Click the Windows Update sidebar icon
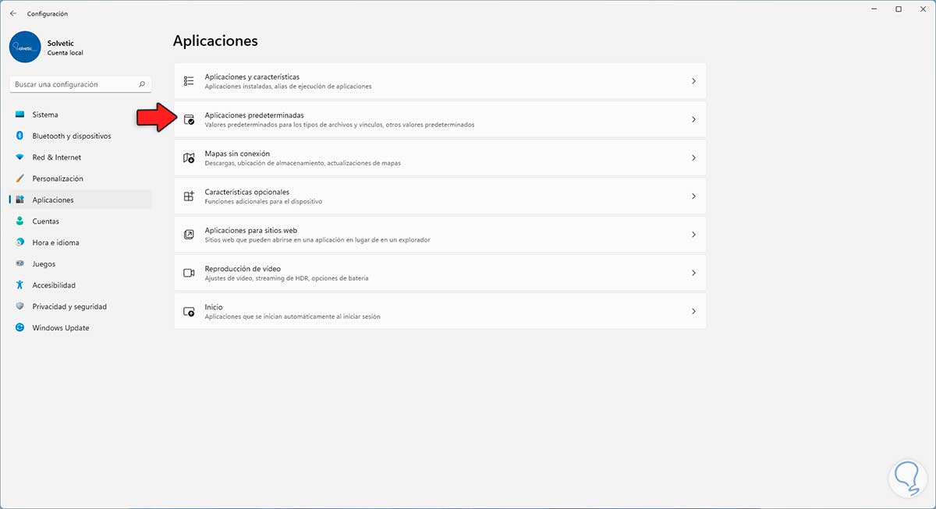936x509 pixels. (x=20, y=328)
